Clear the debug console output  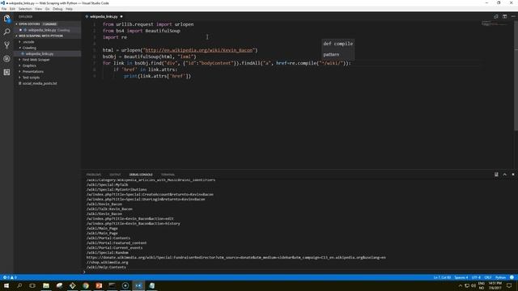click(496, 175)
